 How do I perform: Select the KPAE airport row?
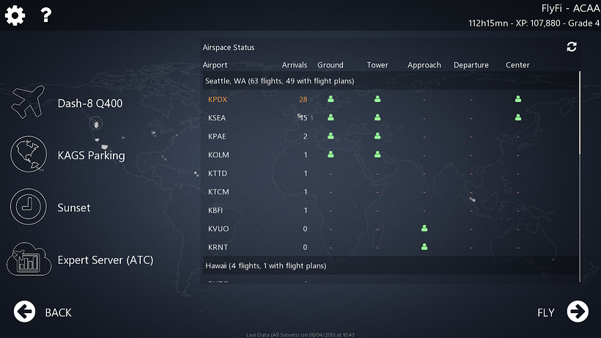click(x=390, y=136)
